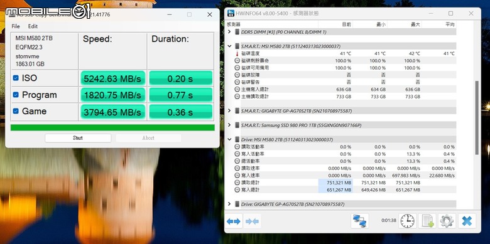The image size is (490, 244).
Task: Click the sensor icon beside 磁碟可用備用
Action: (237, 68)
